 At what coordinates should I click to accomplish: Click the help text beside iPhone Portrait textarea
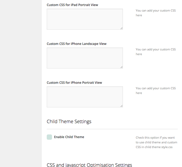(156, 91)
